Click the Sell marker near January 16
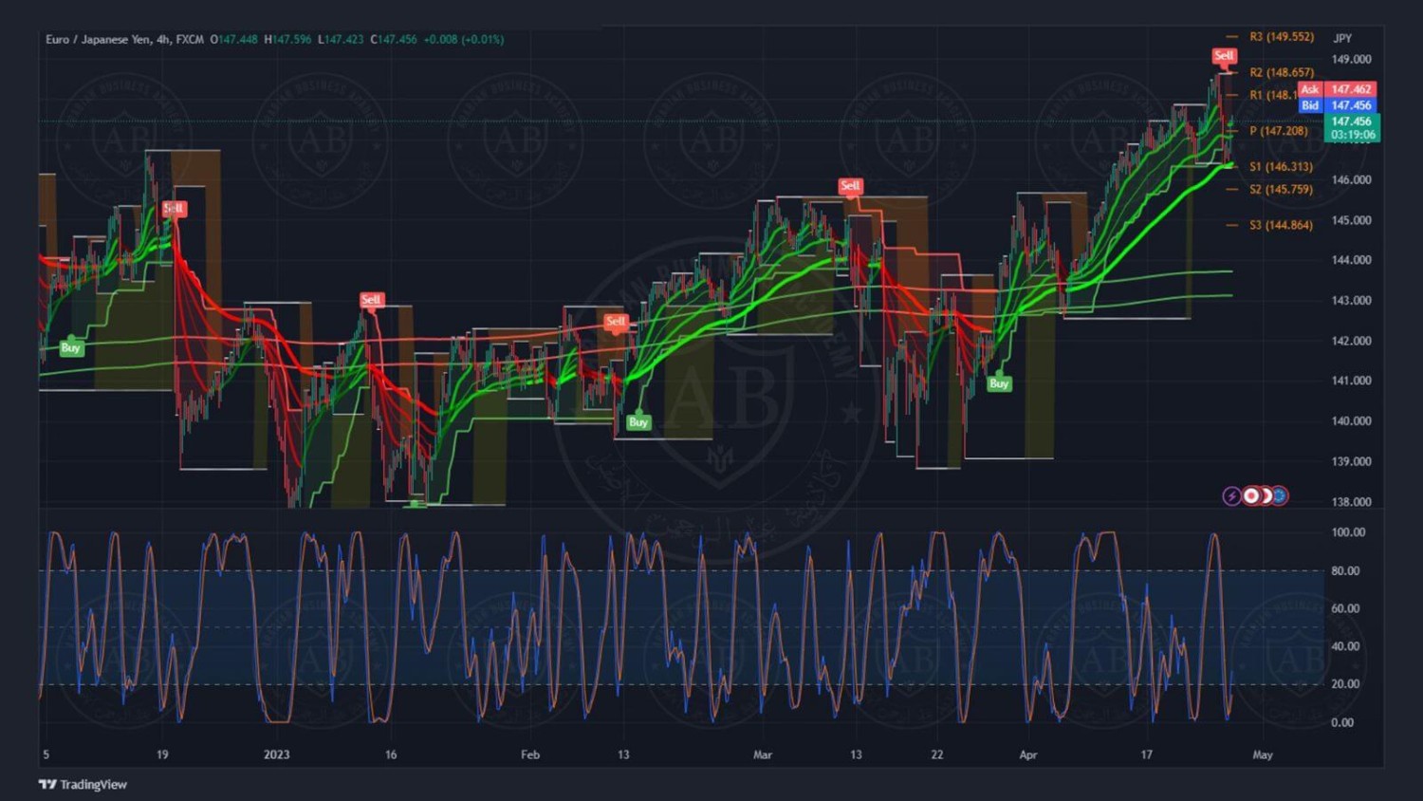 coord(371,300)
